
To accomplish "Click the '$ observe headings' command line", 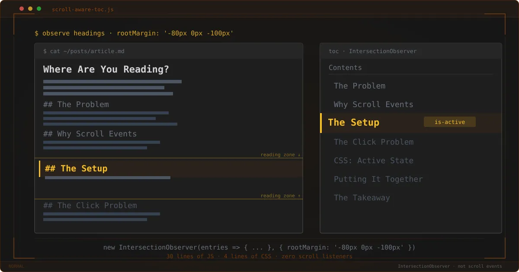I will coord(134,33).
